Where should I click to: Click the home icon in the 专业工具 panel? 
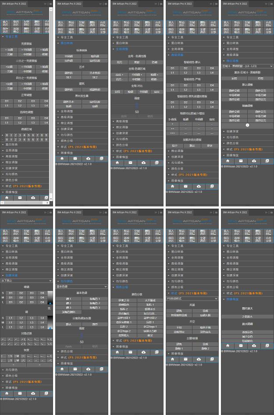click(7, 198)
